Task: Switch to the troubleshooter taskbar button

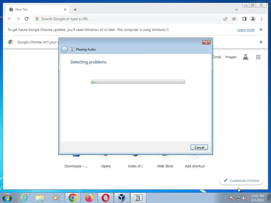Action: [x=138, y=198]
